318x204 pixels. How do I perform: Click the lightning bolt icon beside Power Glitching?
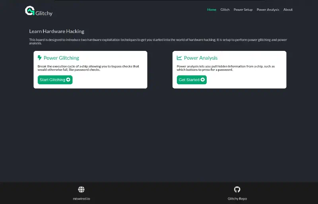tap(39, 58)
